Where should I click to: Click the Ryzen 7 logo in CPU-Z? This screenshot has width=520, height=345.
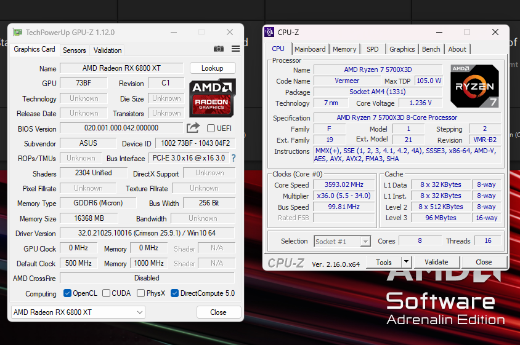point(474,86)
